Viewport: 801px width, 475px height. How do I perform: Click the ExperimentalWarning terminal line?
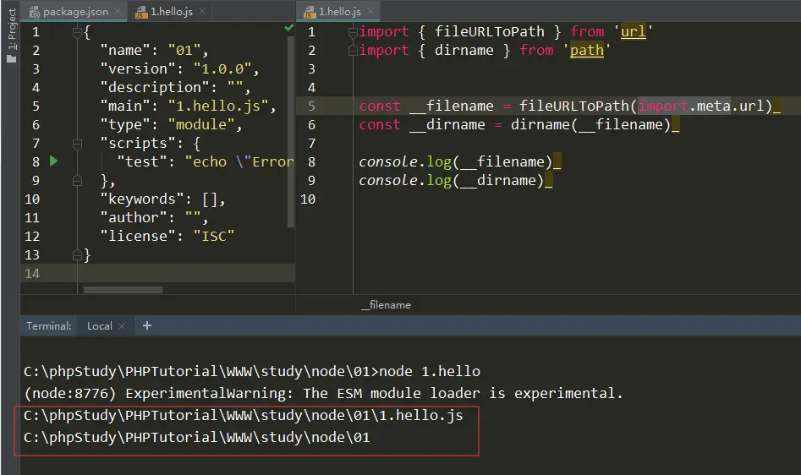click(x=323, y=393)
